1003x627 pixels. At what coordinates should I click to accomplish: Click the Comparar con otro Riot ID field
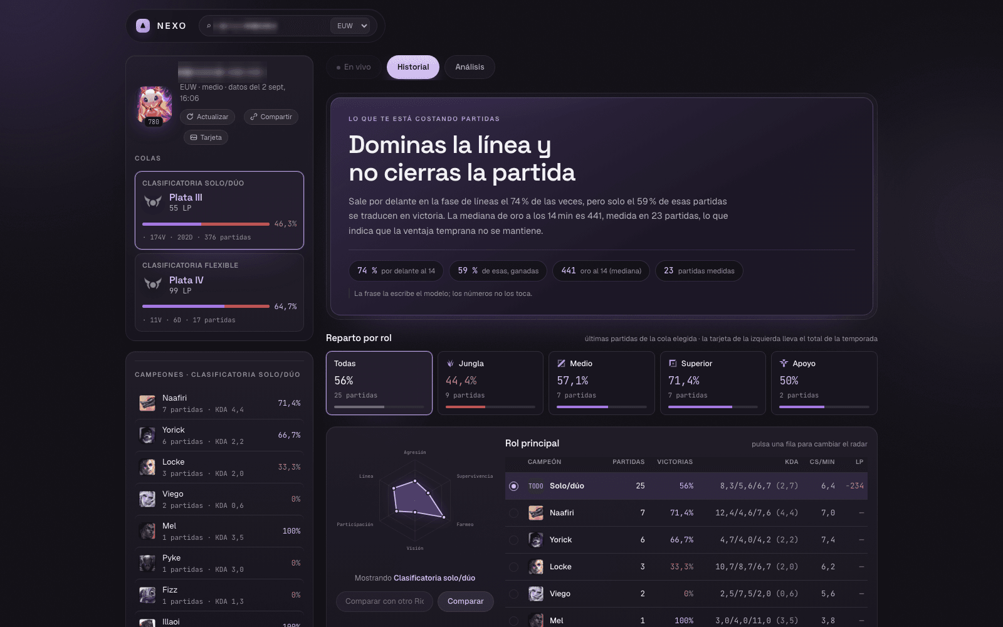(x=384, y=601)
